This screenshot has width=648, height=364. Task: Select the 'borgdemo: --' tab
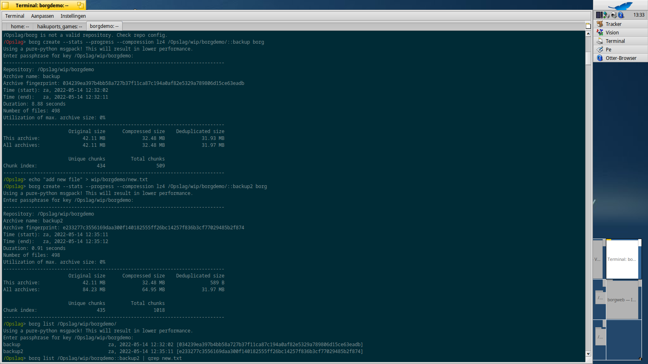click(x=104, y=26)
